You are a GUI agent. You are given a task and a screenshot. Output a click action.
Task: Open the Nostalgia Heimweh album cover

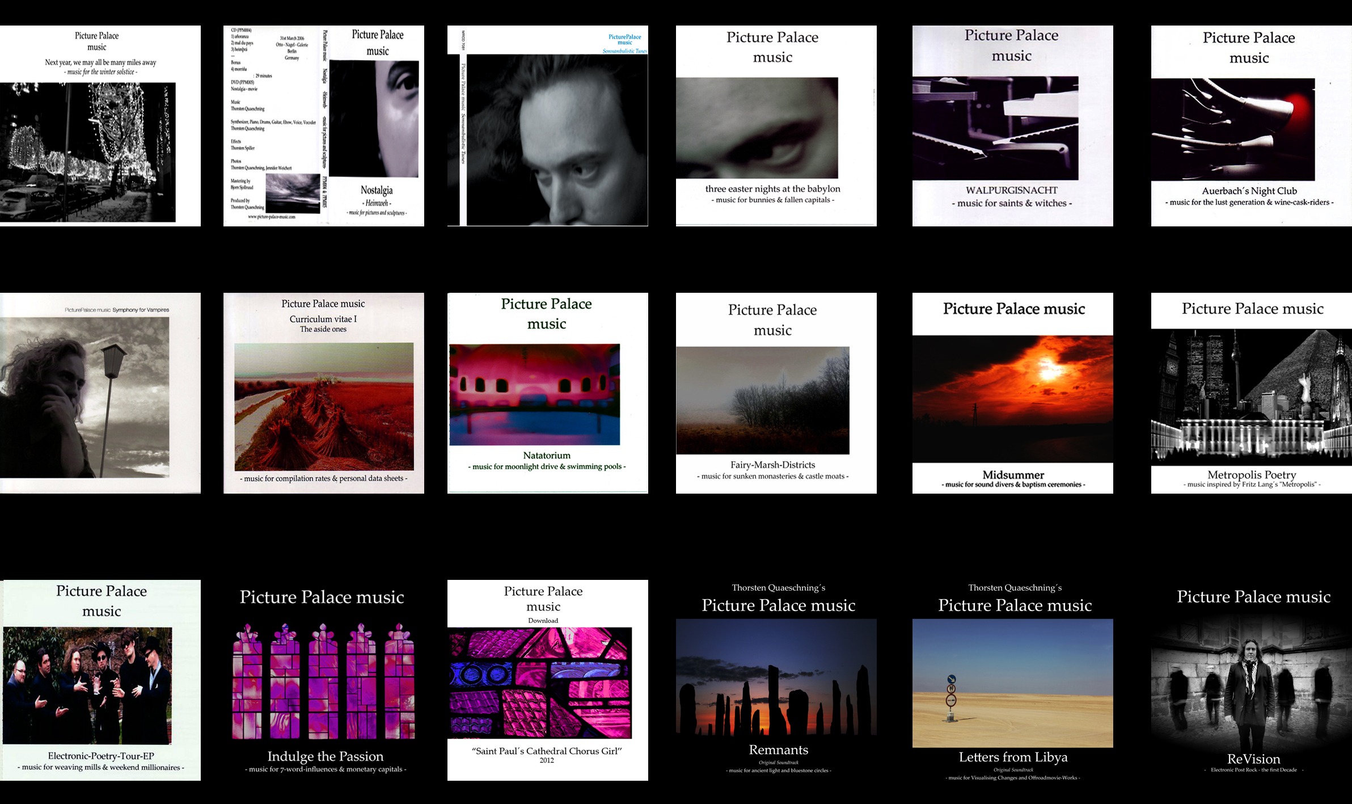323,126
